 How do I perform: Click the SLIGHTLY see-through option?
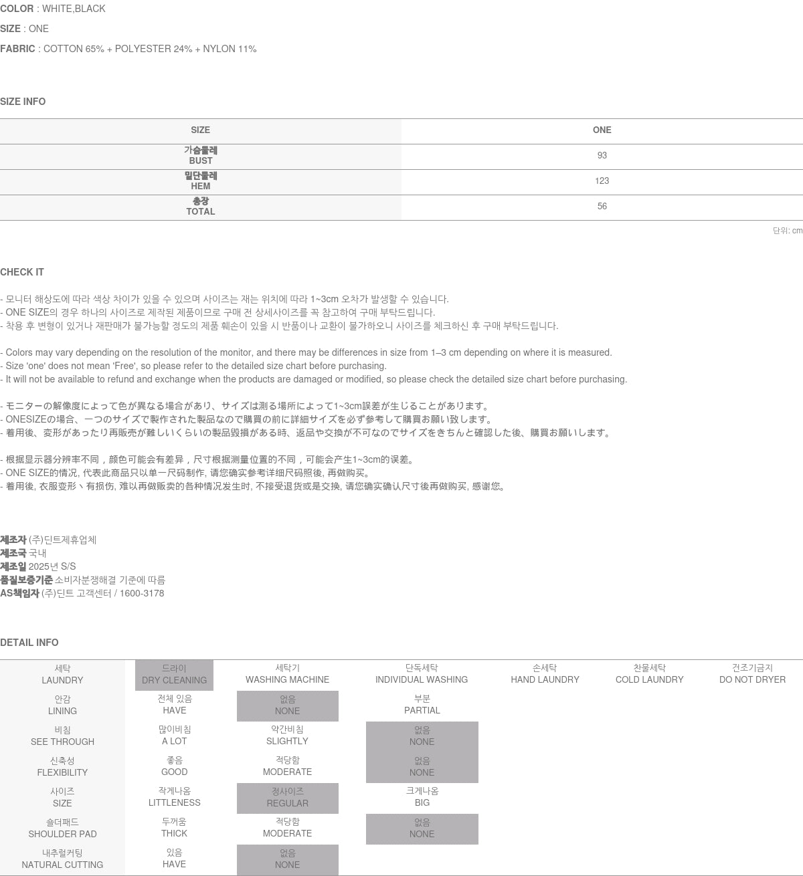click(x=287, y=736)
